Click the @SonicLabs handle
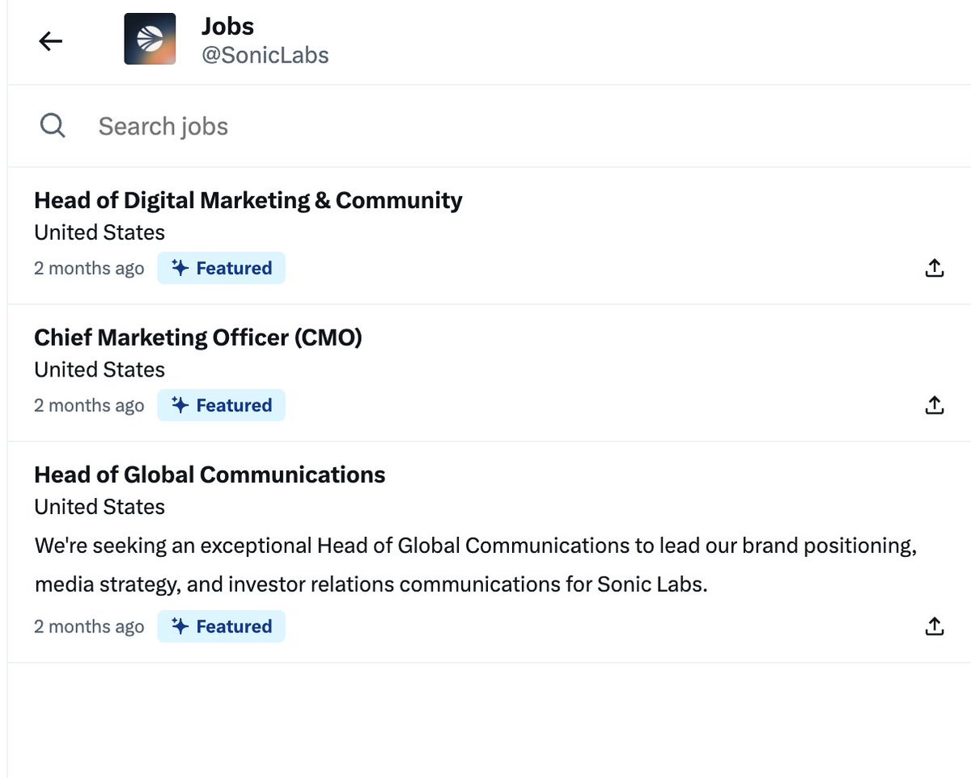Image resolution: width=971 pixels, height=778 pixels. click(x=265, y=55)
